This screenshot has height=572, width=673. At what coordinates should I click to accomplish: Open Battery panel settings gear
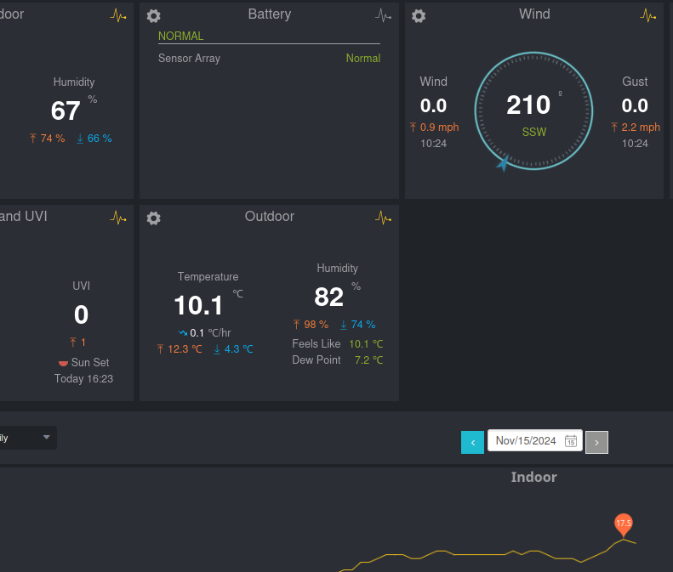153,16
